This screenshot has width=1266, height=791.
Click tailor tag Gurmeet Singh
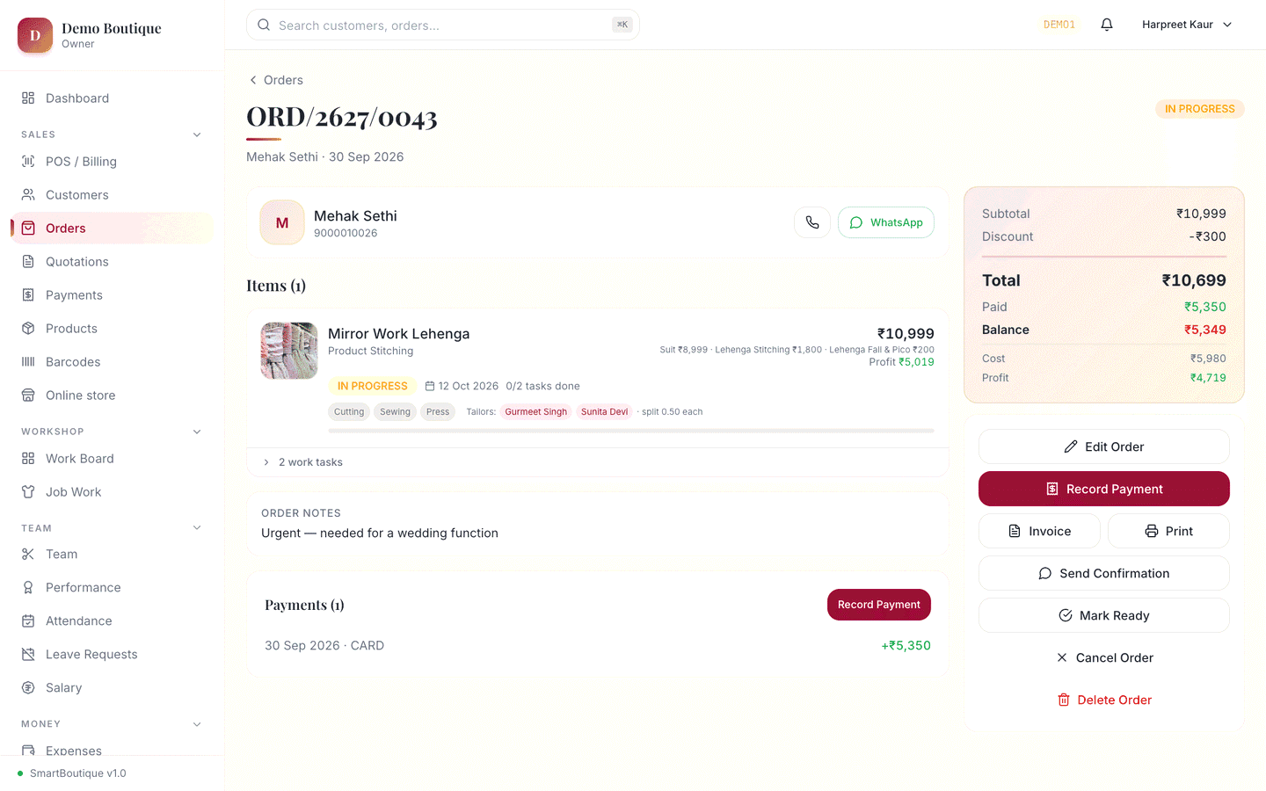[x=536, y=411]
